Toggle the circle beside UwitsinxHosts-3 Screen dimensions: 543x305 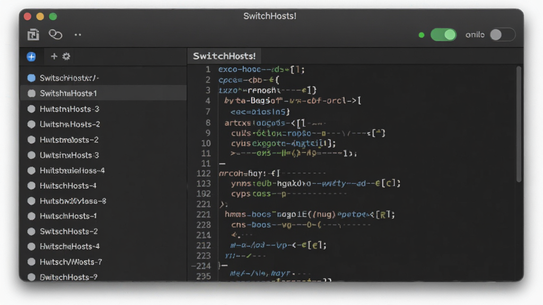pyautogui.click(x=31, y=155)
